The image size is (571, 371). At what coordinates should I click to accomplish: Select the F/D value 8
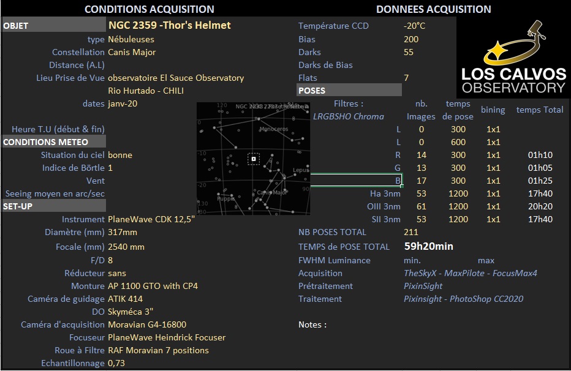(x=110, y=260)
